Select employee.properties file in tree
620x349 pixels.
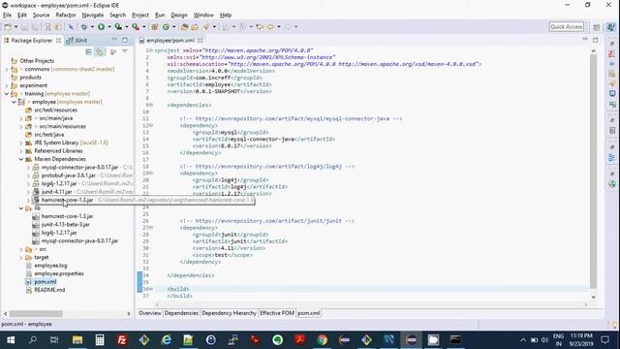58,273
